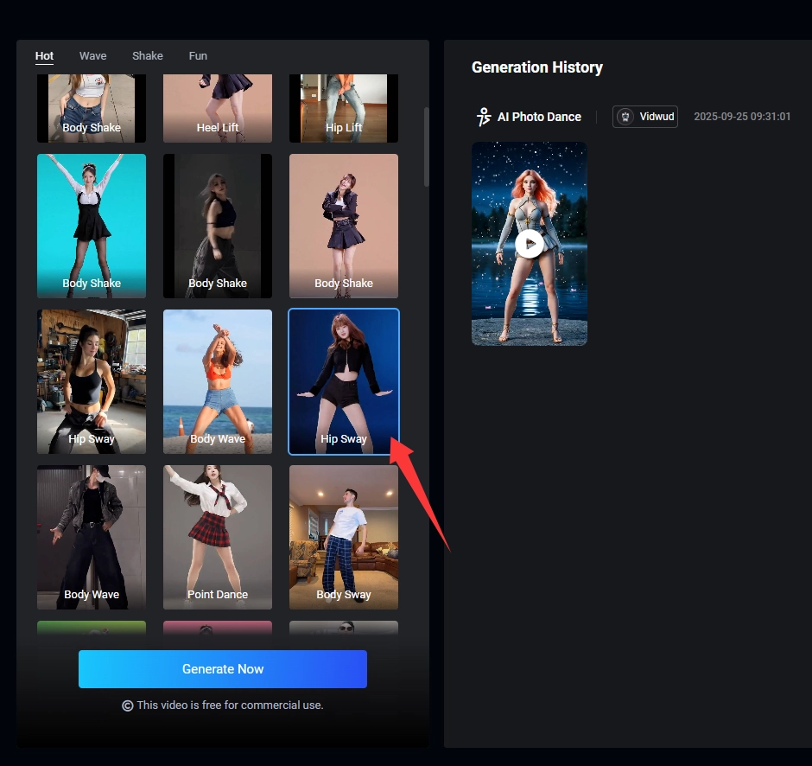Click the Generate Now button
The width and height of the screenshot is (812, 766).
click(x=222, y=668)
